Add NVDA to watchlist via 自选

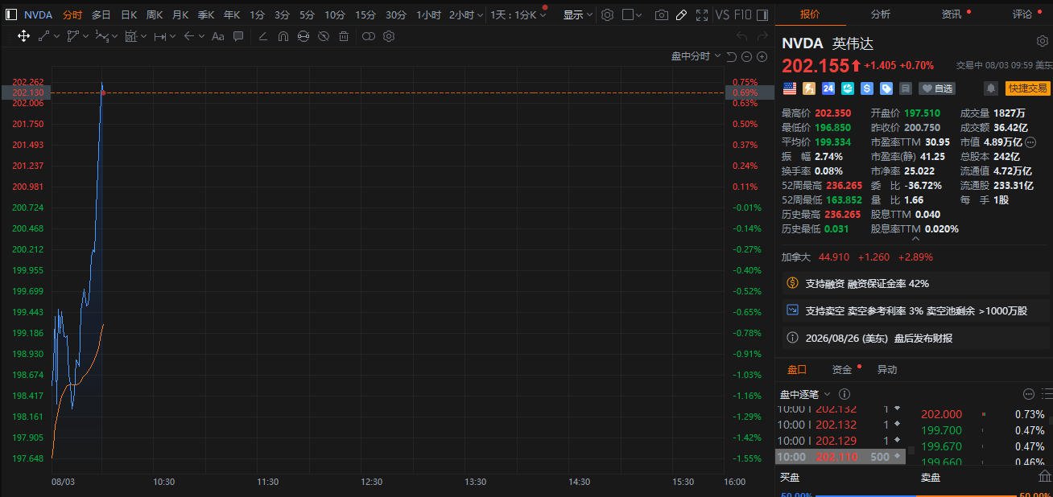click(938, 88)
